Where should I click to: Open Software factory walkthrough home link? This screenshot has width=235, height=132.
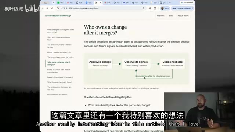[x=58, y=15]
